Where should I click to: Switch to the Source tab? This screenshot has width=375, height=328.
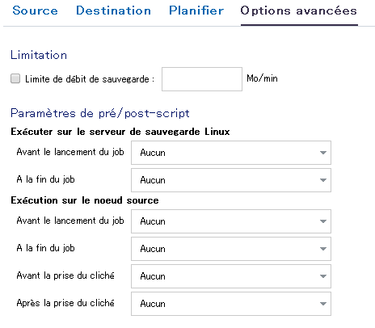pyautogui.click(x=35, y=11)
